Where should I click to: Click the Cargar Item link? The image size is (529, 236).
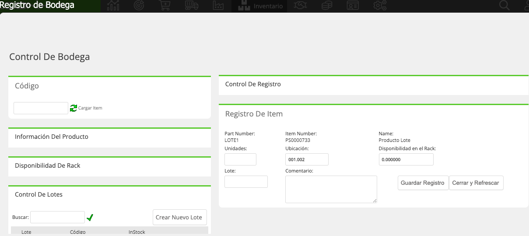pos(90,108)
